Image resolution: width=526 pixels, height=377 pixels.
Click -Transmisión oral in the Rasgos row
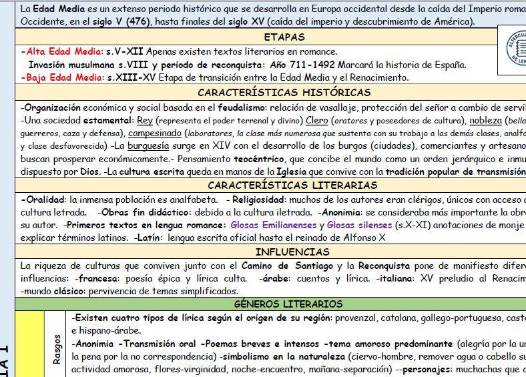(157, 344)
